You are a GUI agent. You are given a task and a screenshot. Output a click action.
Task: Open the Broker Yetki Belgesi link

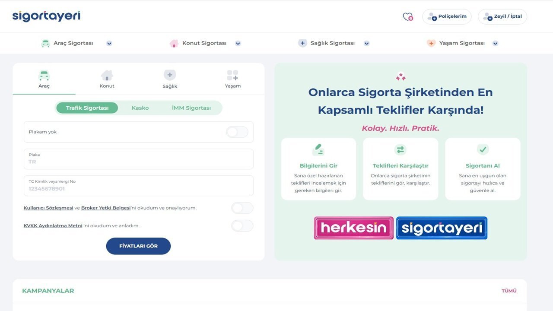[106, 208]
